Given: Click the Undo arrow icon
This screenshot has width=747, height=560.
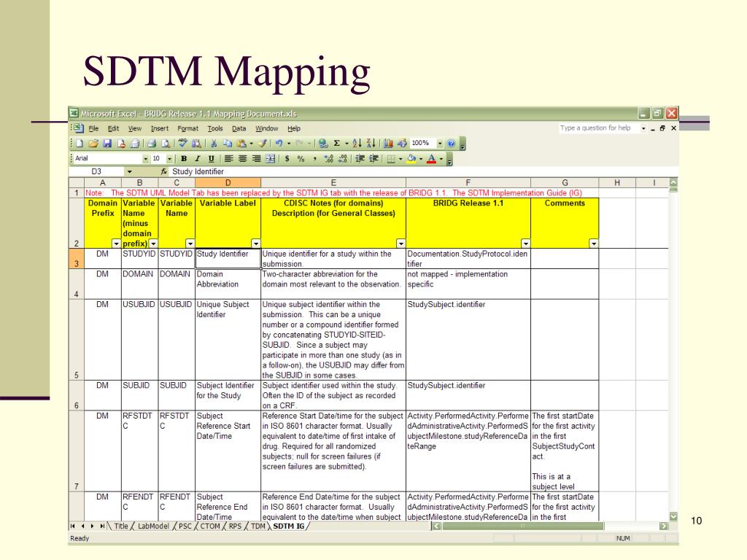Looking at the screenshot, I should coord(279,144).
